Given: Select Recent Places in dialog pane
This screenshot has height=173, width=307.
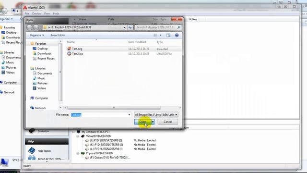Looking at the screenshot, I should click(x=46, y=59).
